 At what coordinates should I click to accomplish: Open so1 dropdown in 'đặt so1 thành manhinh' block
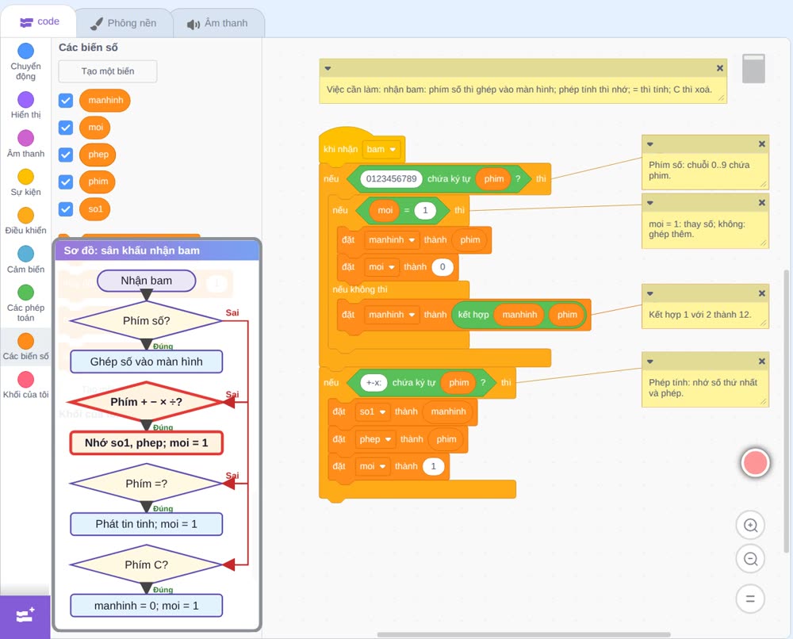pos(373,411)
